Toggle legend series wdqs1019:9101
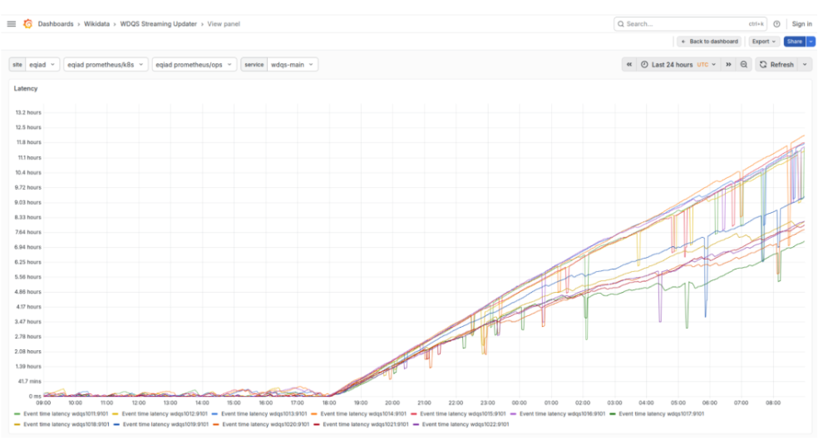Screen dimensions: 828x445 tap(165, 424)
